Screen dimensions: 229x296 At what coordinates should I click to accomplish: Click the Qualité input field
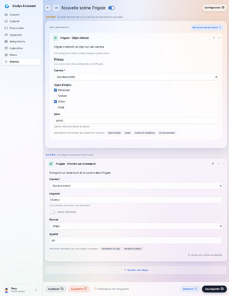pos(136,240)
